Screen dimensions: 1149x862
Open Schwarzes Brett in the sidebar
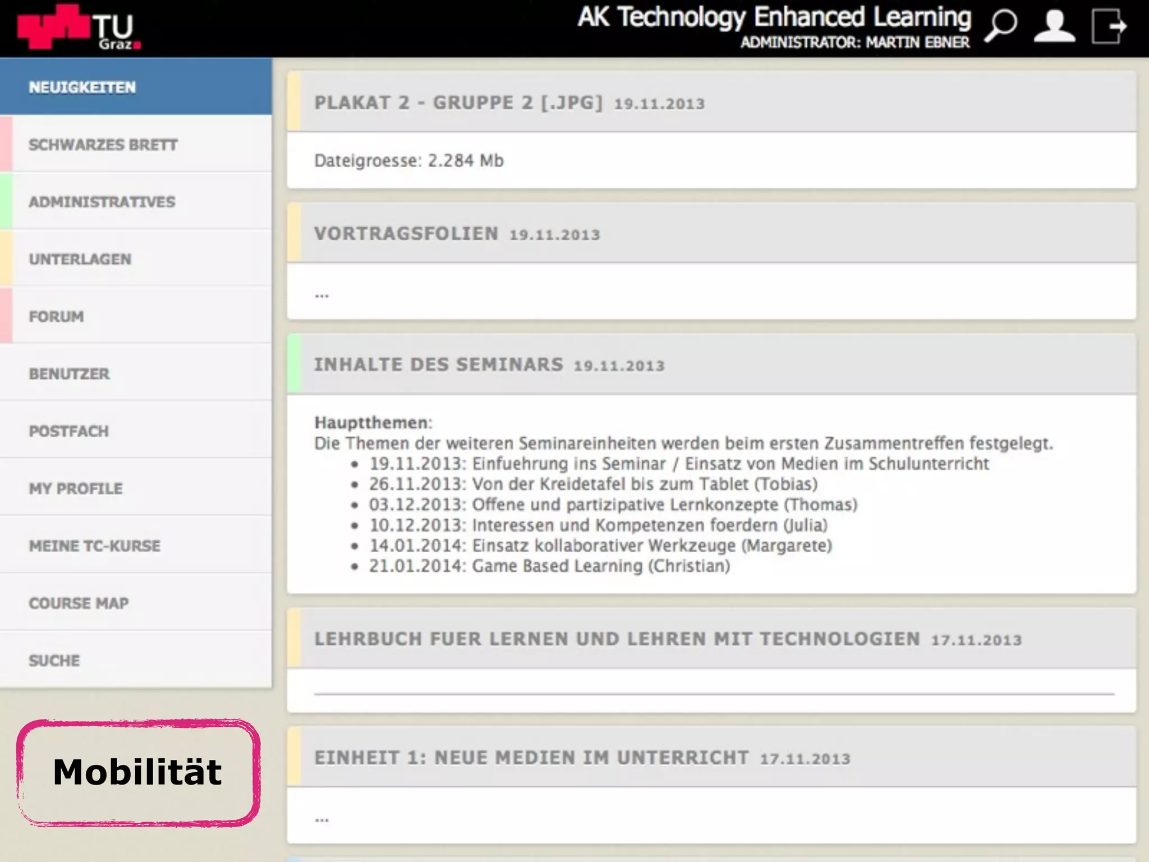[103, 145]
